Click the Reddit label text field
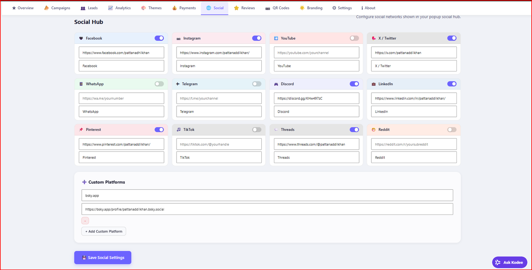Screen dimensions: 532x270 coord(414,157)
